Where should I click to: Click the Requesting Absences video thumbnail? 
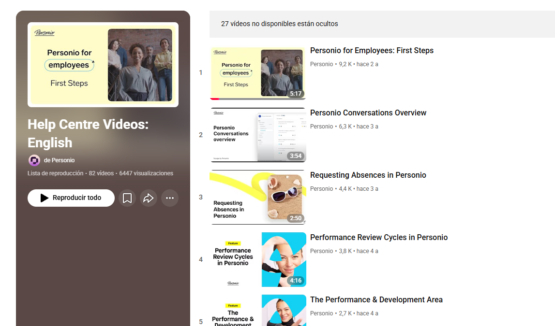(258, 197)
